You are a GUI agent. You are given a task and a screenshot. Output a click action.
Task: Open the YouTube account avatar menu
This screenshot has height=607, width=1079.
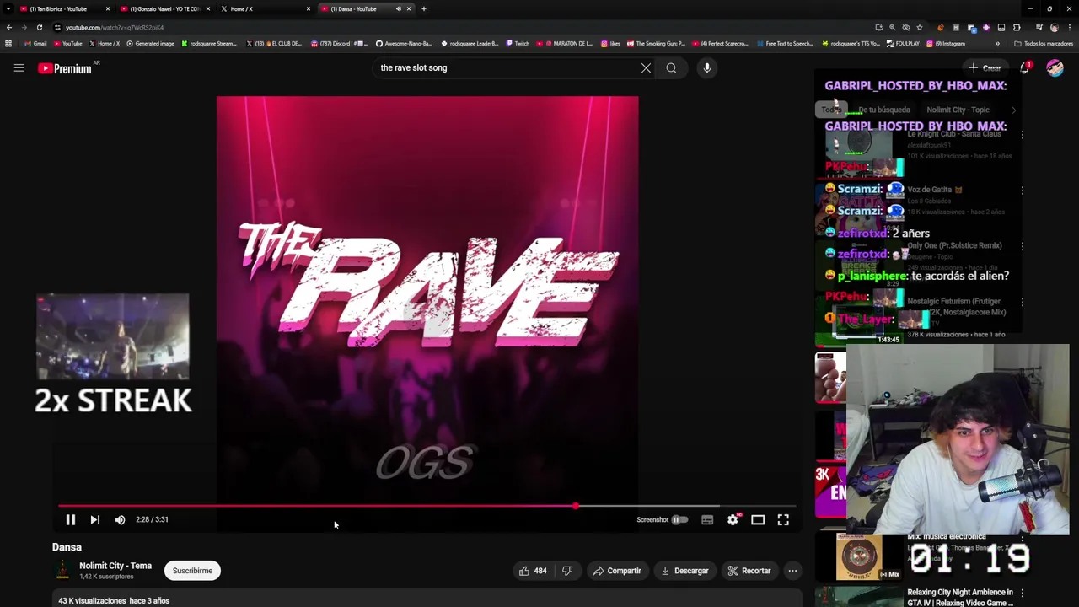(x=1055, y=68)
